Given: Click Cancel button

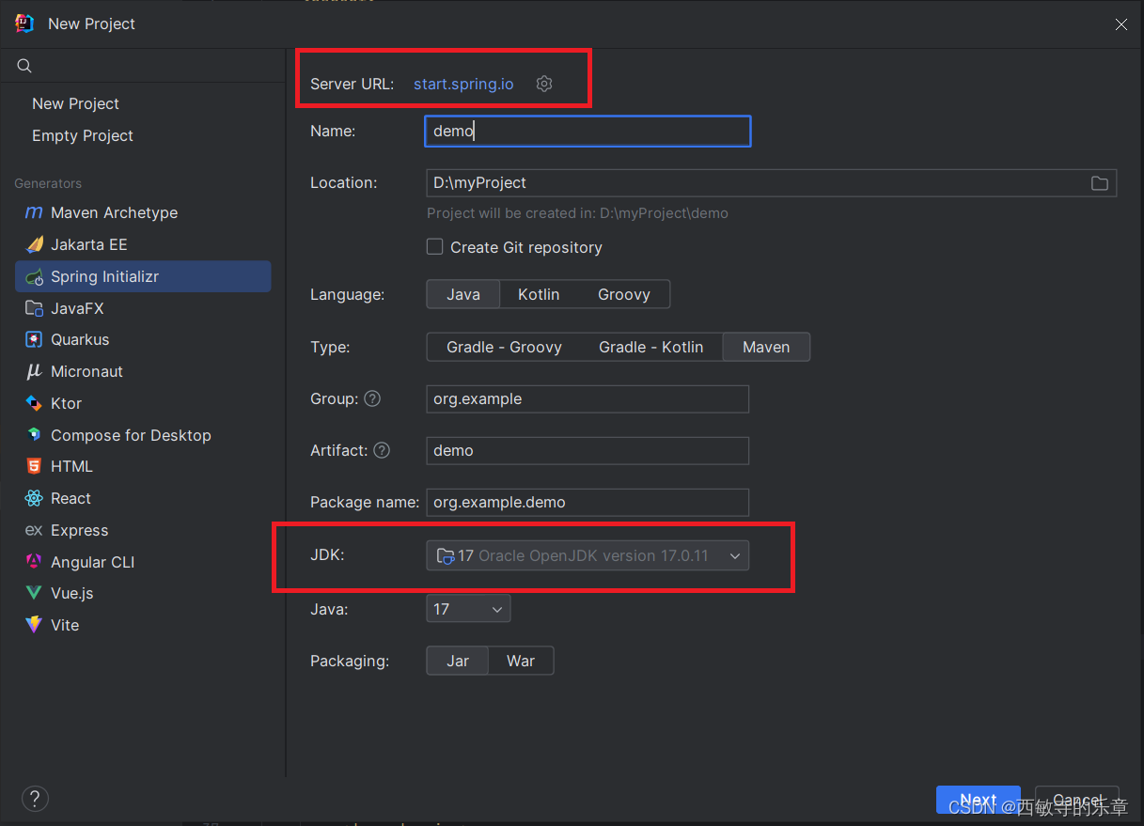Looking at the screenshot, I should tap(1077, 800).
